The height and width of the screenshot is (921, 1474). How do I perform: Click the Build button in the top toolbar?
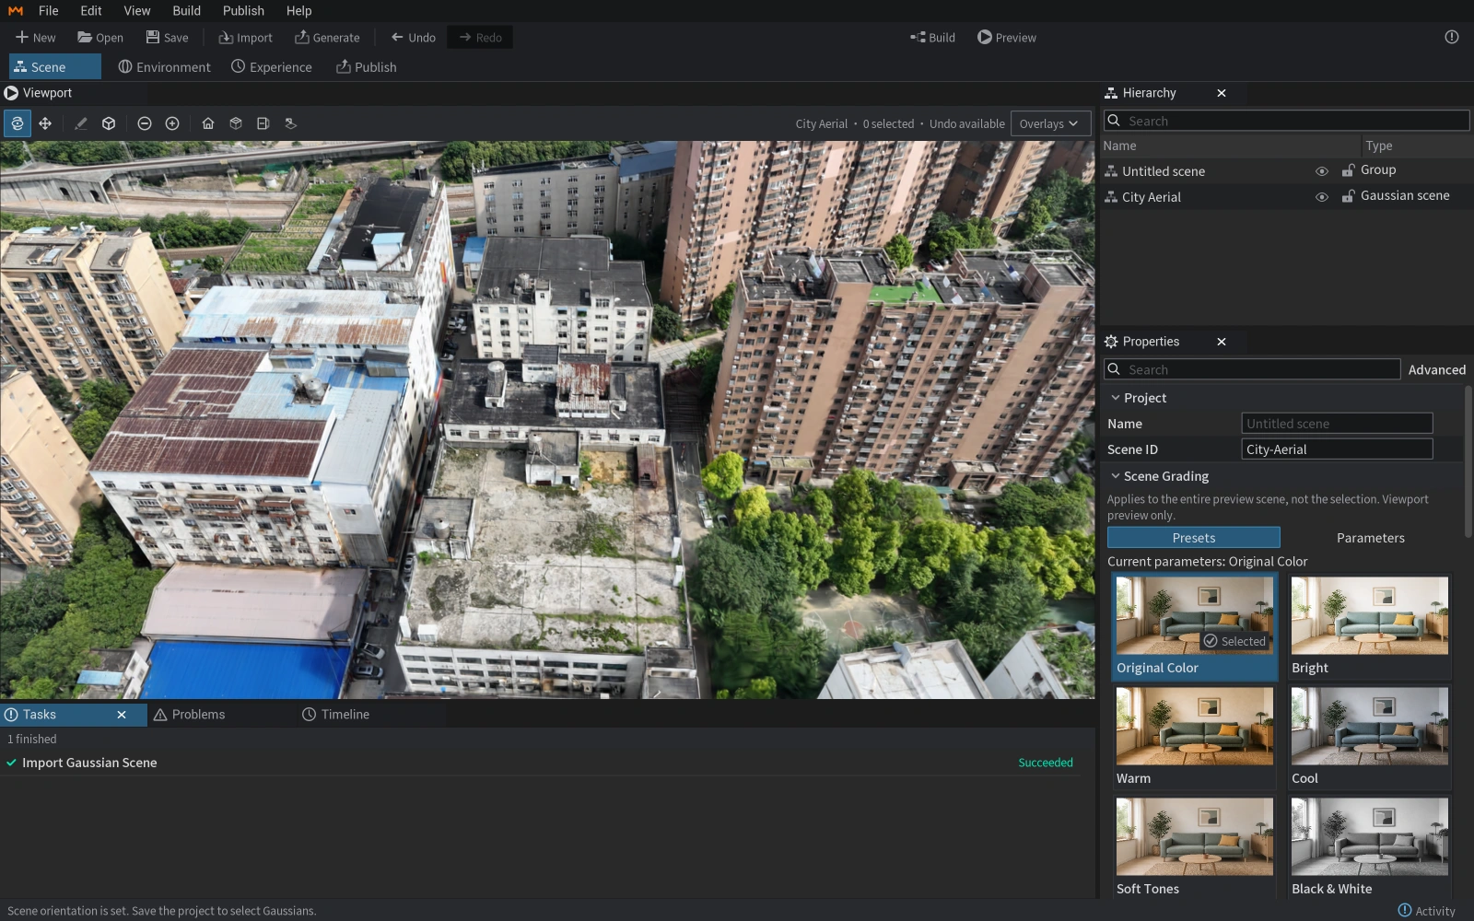[932, 38]
